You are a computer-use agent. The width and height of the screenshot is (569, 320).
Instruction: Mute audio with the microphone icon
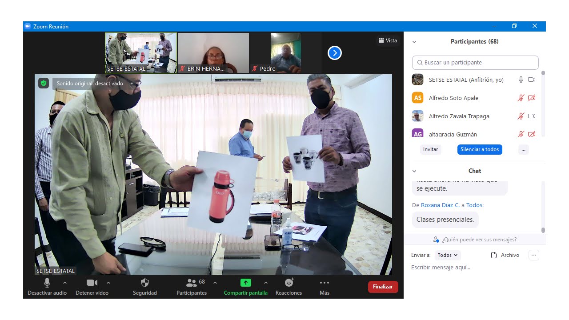point(47,283)
